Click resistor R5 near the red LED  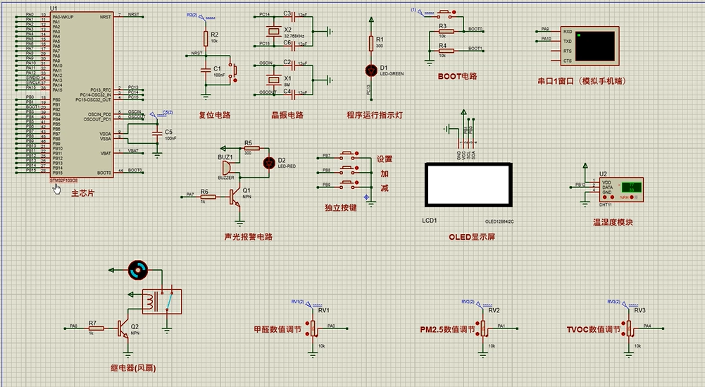[x=252, y=148]
